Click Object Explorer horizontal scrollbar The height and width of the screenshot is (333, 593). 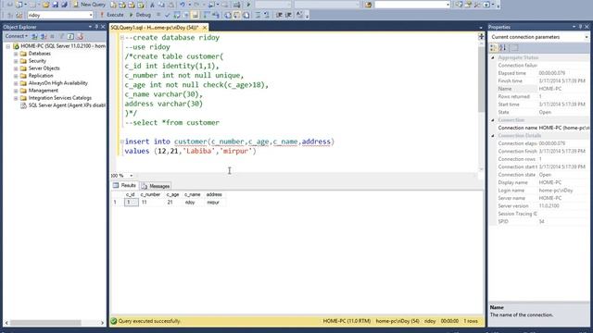coord(45,323)
